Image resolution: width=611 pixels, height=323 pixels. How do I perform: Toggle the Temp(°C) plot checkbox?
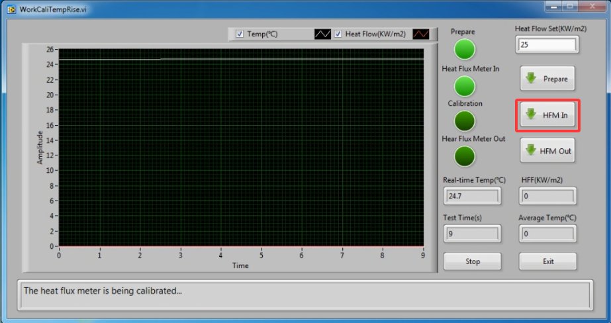[240, 34]
